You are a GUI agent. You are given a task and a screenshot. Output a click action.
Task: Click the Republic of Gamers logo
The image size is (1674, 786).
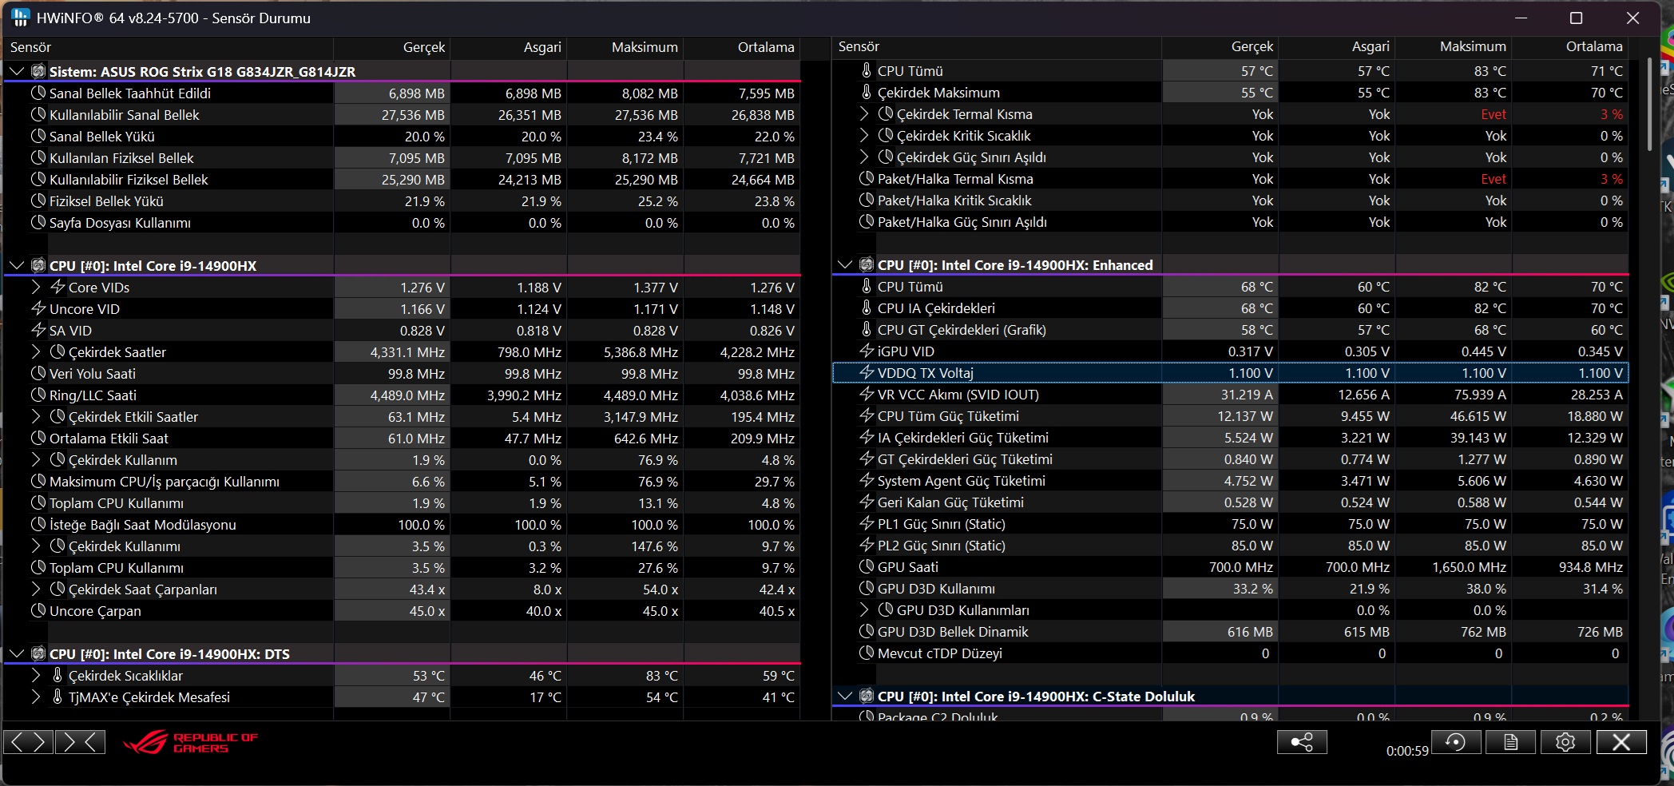click(x=190, y=742)
